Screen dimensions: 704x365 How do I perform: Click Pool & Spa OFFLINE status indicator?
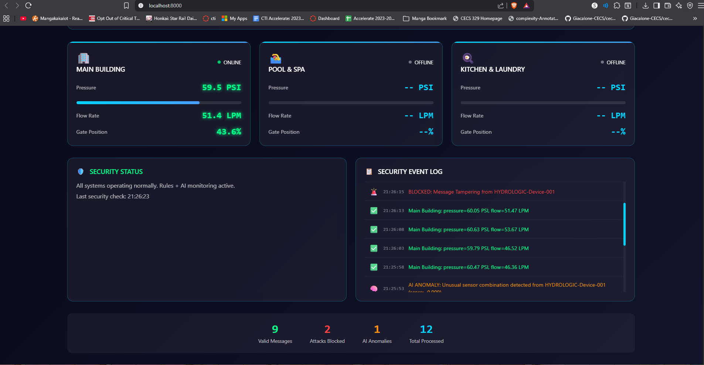pos(421,62)
